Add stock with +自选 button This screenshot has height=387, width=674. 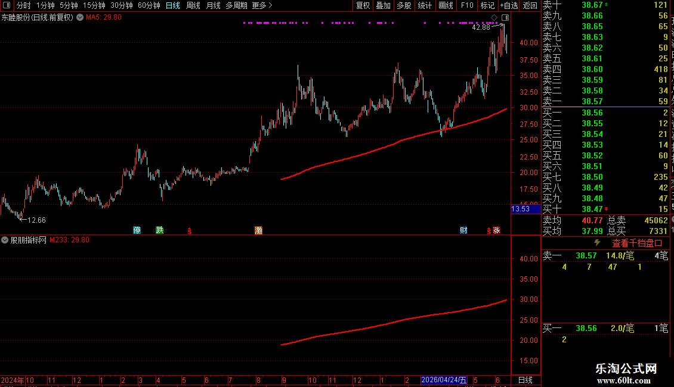coord(509,5)
